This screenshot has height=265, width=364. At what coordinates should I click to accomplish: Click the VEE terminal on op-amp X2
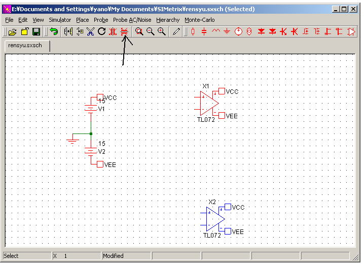[228, 231]
